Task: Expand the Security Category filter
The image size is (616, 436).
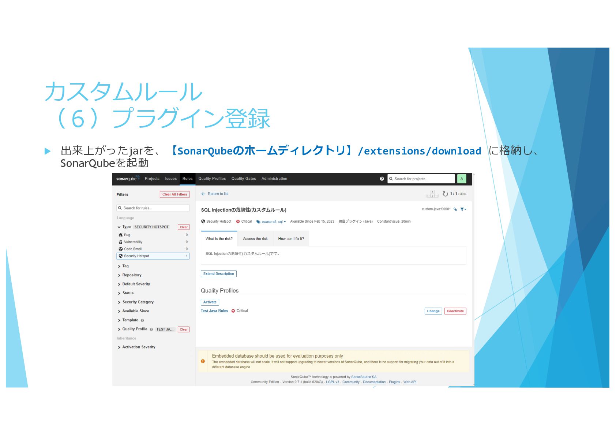Action: pos(136,302)
